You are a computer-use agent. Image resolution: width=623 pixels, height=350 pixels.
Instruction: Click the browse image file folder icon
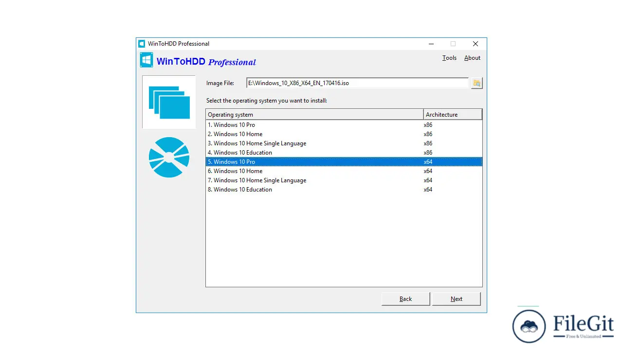point(477,83)
